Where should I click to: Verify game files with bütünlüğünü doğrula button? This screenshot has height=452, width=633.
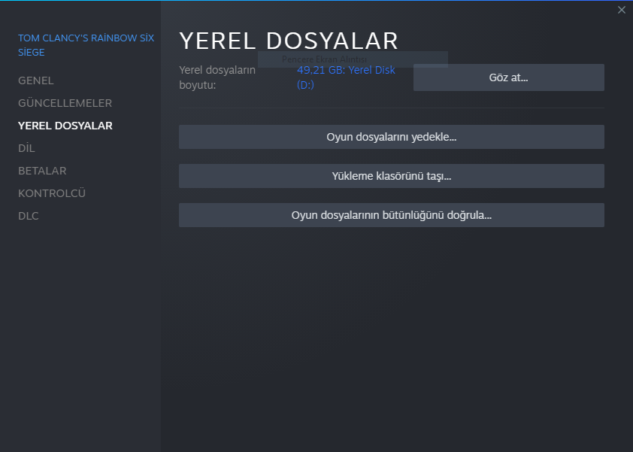[x=391, y=214]
